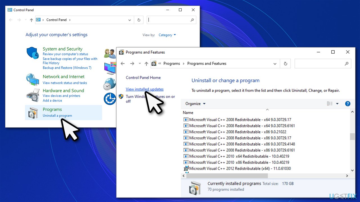Click View devices and printers

[61, 96]
